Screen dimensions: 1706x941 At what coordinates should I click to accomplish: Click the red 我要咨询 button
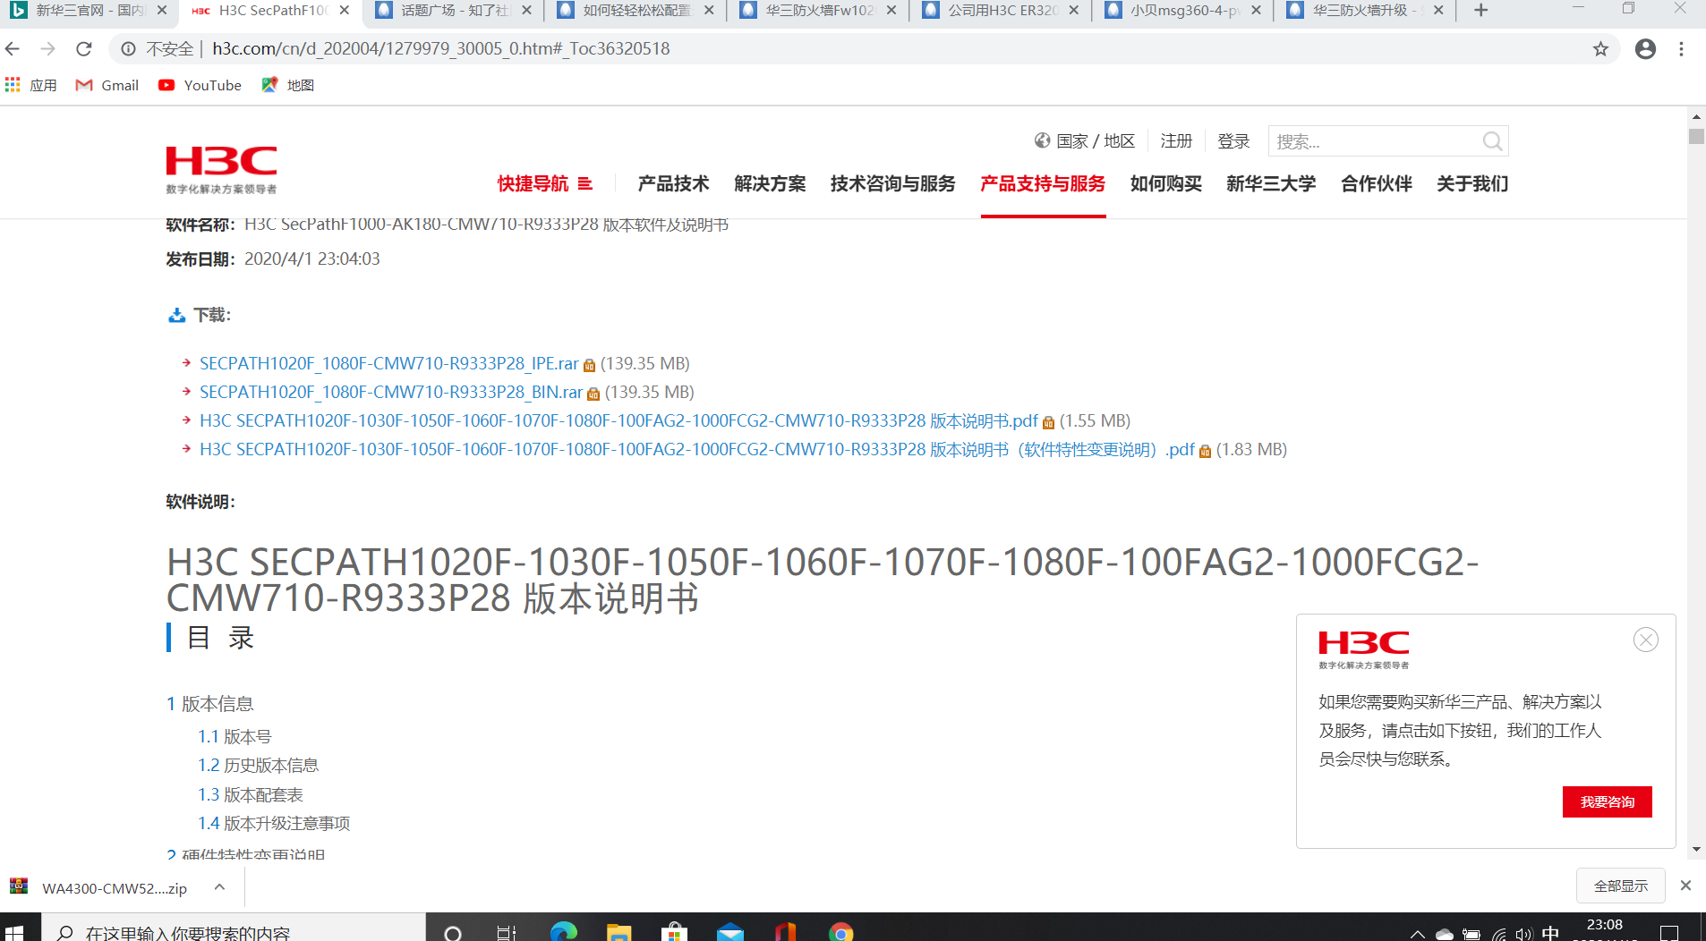pyautogui.click(x=1607, y=801)
